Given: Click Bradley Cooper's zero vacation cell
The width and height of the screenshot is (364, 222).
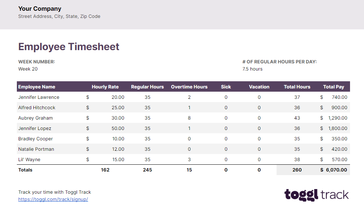Looking at the screenshot, I should coord(259,139).
